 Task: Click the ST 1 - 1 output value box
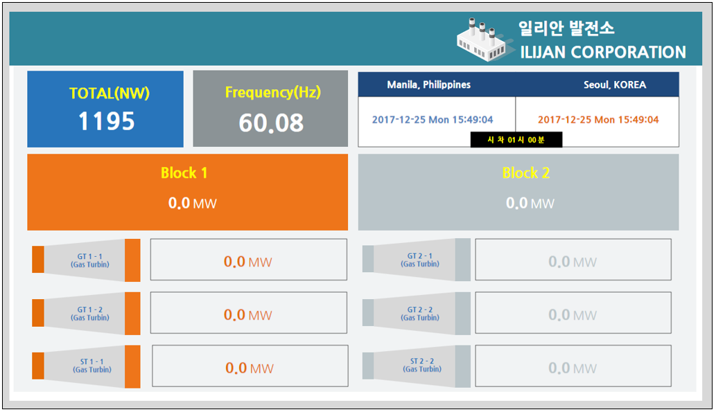coord(250,366)
